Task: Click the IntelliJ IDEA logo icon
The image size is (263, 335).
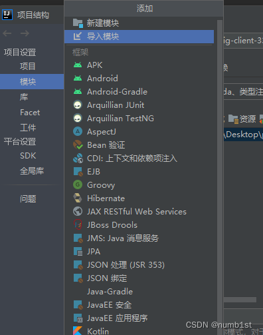Action: 7,15
